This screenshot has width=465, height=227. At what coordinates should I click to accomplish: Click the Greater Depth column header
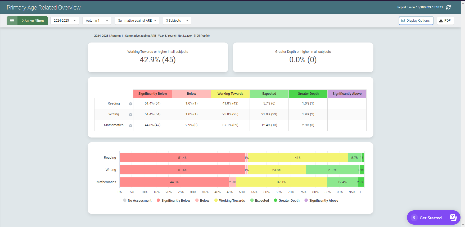pyautogui.click(x=308, y=94)
